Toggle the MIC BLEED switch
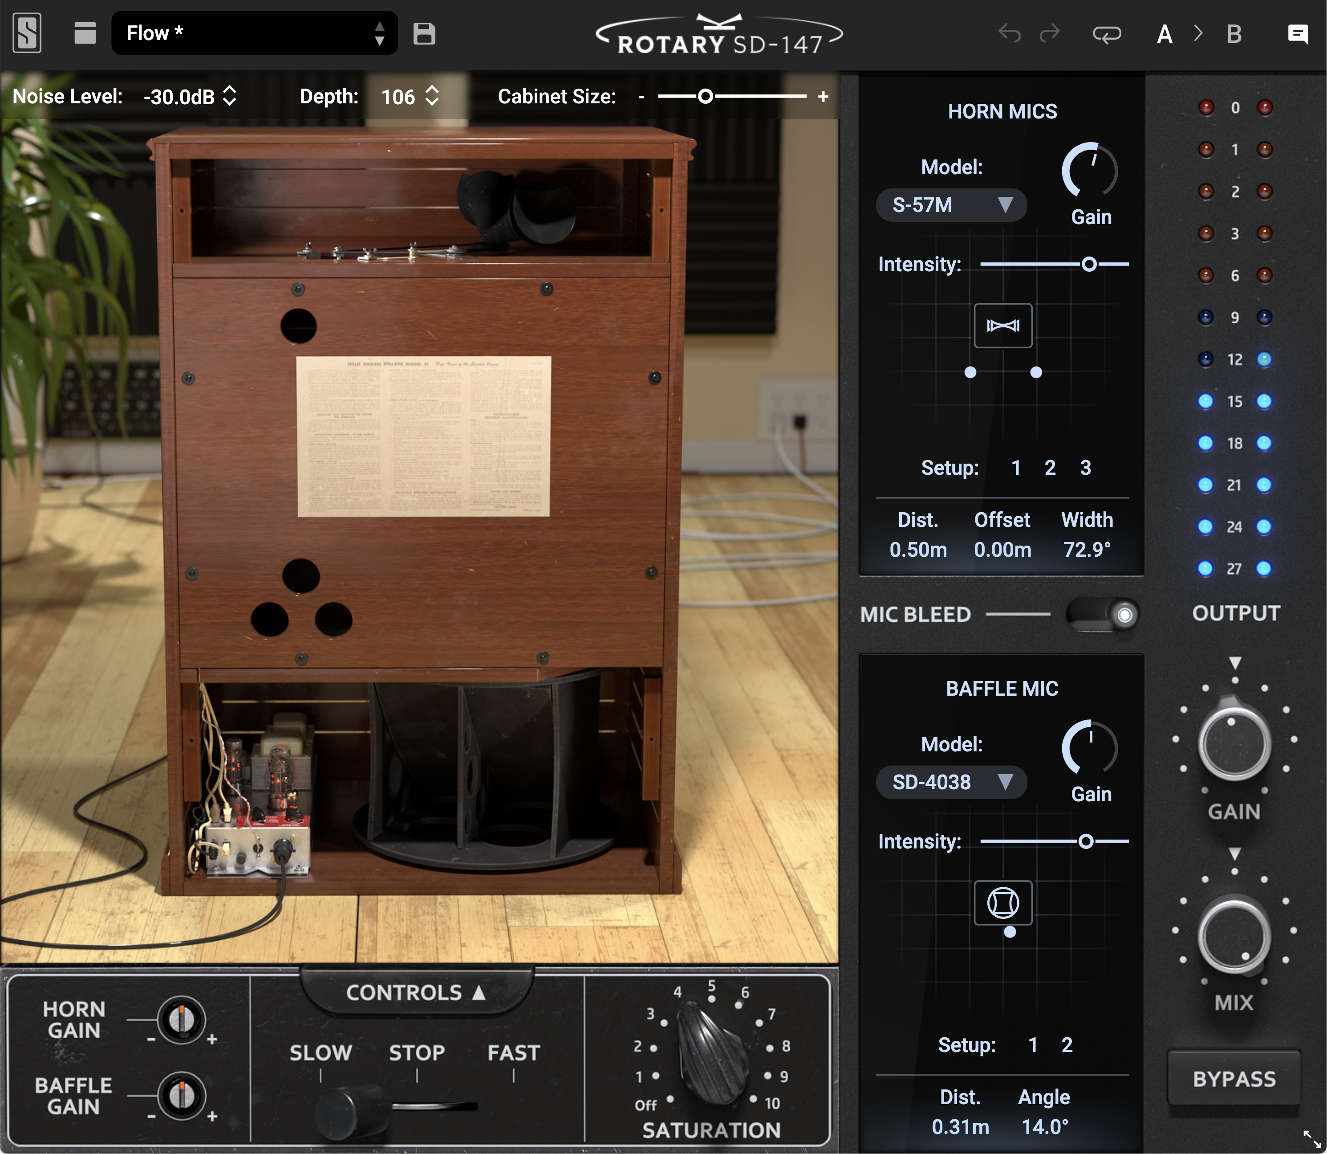 (1102, 614)
